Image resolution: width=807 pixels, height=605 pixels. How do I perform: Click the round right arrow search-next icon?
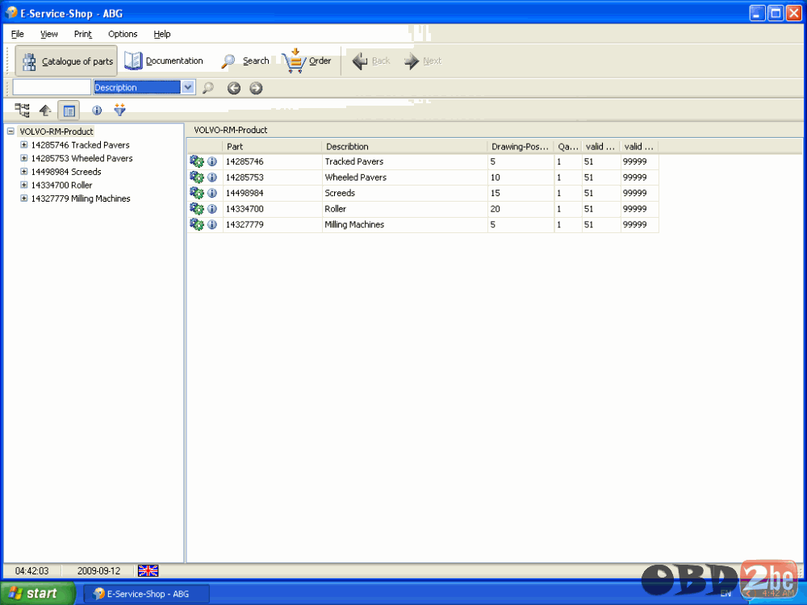pos(256,88)
